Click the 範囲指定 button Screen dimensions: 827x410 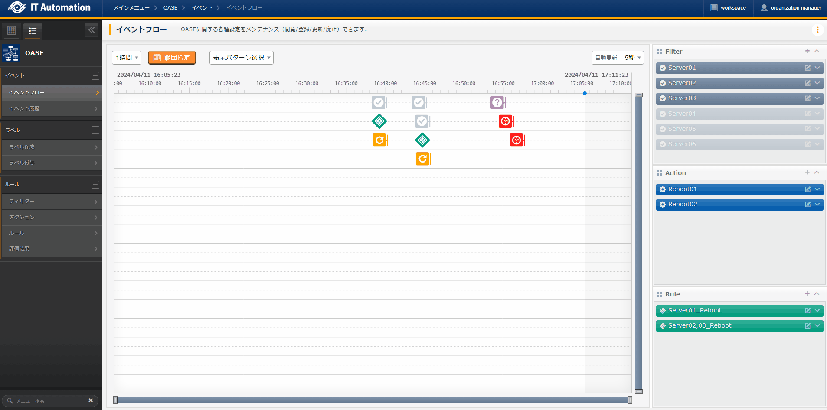coord(172,58)
